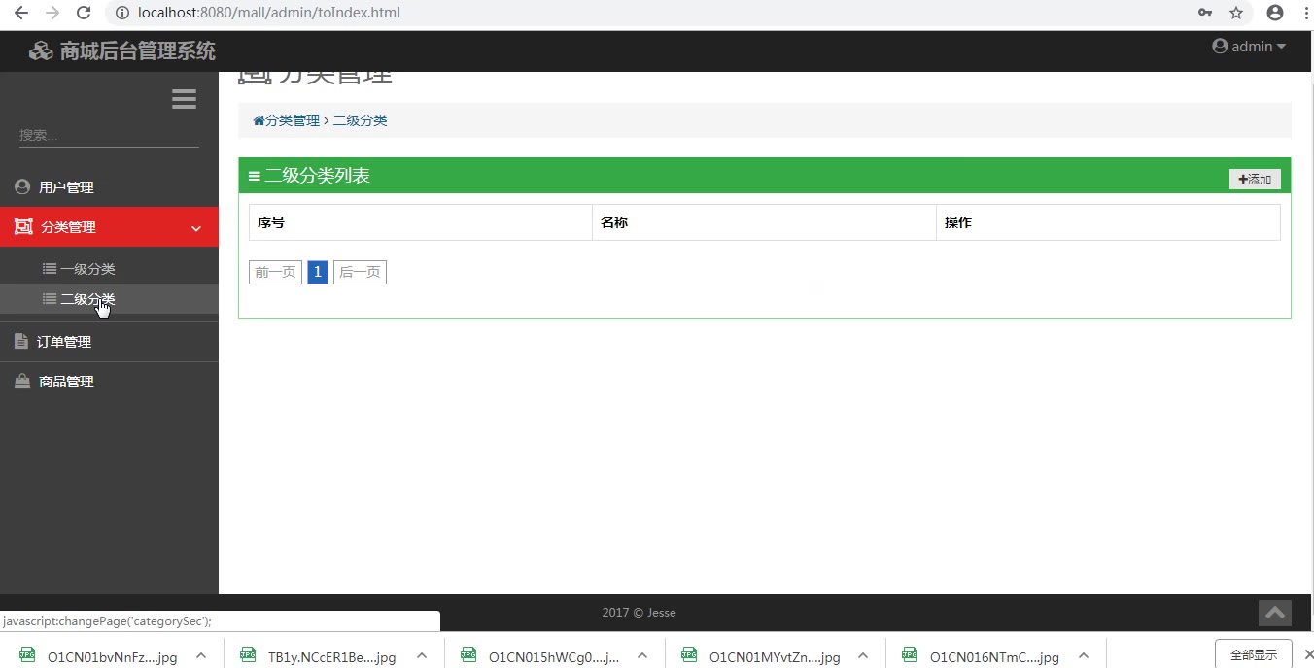Image resolution: width=1314 pixels, height=668 pixels.
Task: Bookmark this page with star icon
Action: (x=1236, y=13)
